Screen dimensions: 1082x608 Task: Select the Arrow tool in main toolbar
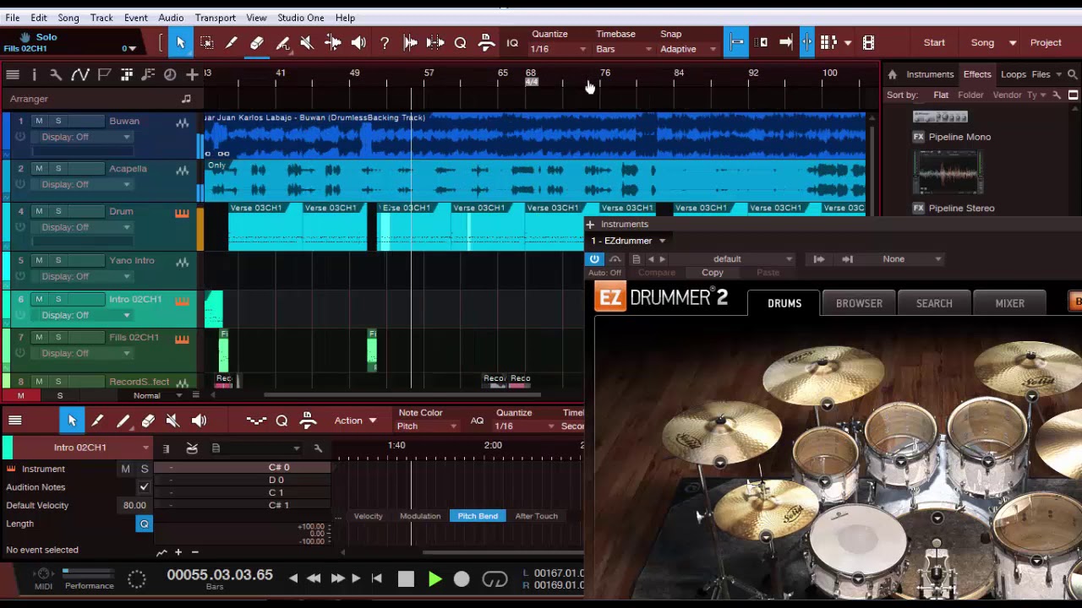pos(180,42)
